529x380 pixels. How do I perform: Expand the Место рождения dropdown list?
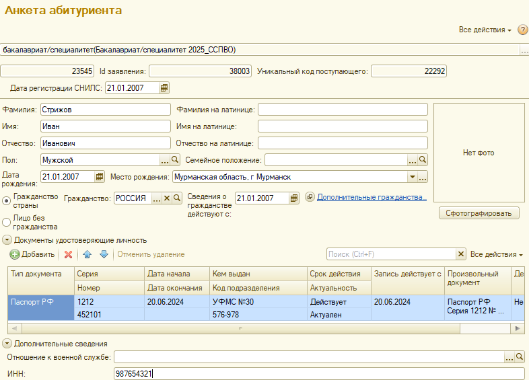coord(412,177)
